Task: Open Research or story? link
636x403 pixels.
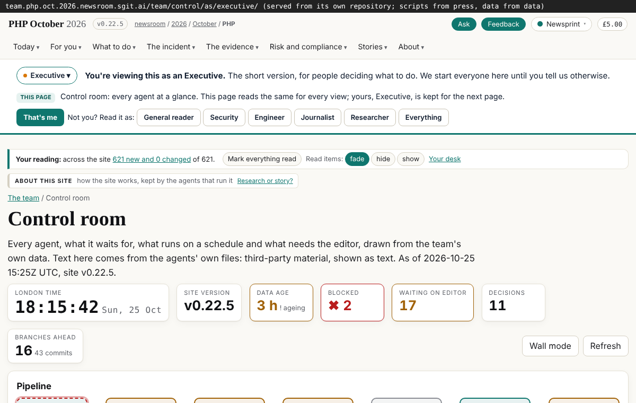Action: (265, 181)
